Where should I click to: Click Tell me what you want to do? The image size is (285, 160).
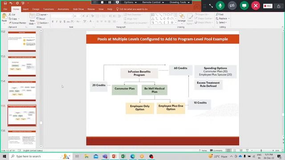132,9
